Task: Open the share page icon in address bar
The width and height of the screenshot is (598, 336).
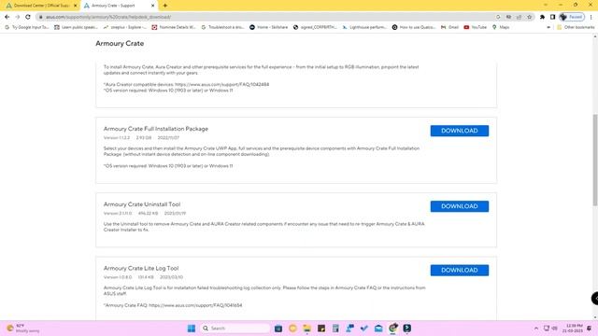Action: tap(519, 17)
